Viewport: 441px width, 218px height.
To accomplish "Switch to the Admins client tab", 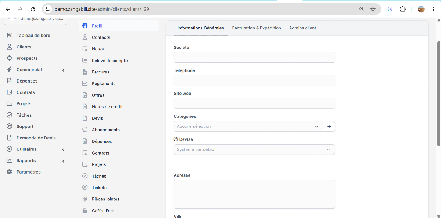I will pos(302,28).
